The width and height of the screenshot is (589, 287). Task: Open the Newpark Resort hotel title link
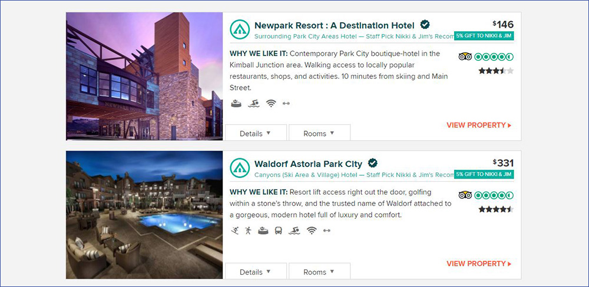(335, 25)
